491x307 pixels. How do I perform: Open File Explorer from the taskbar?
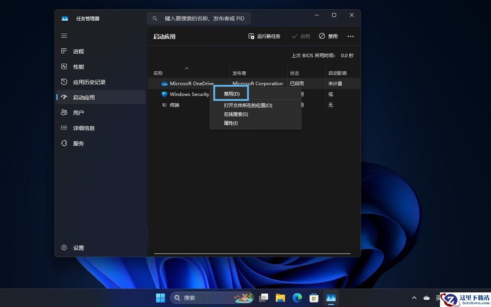pos(280,298)
